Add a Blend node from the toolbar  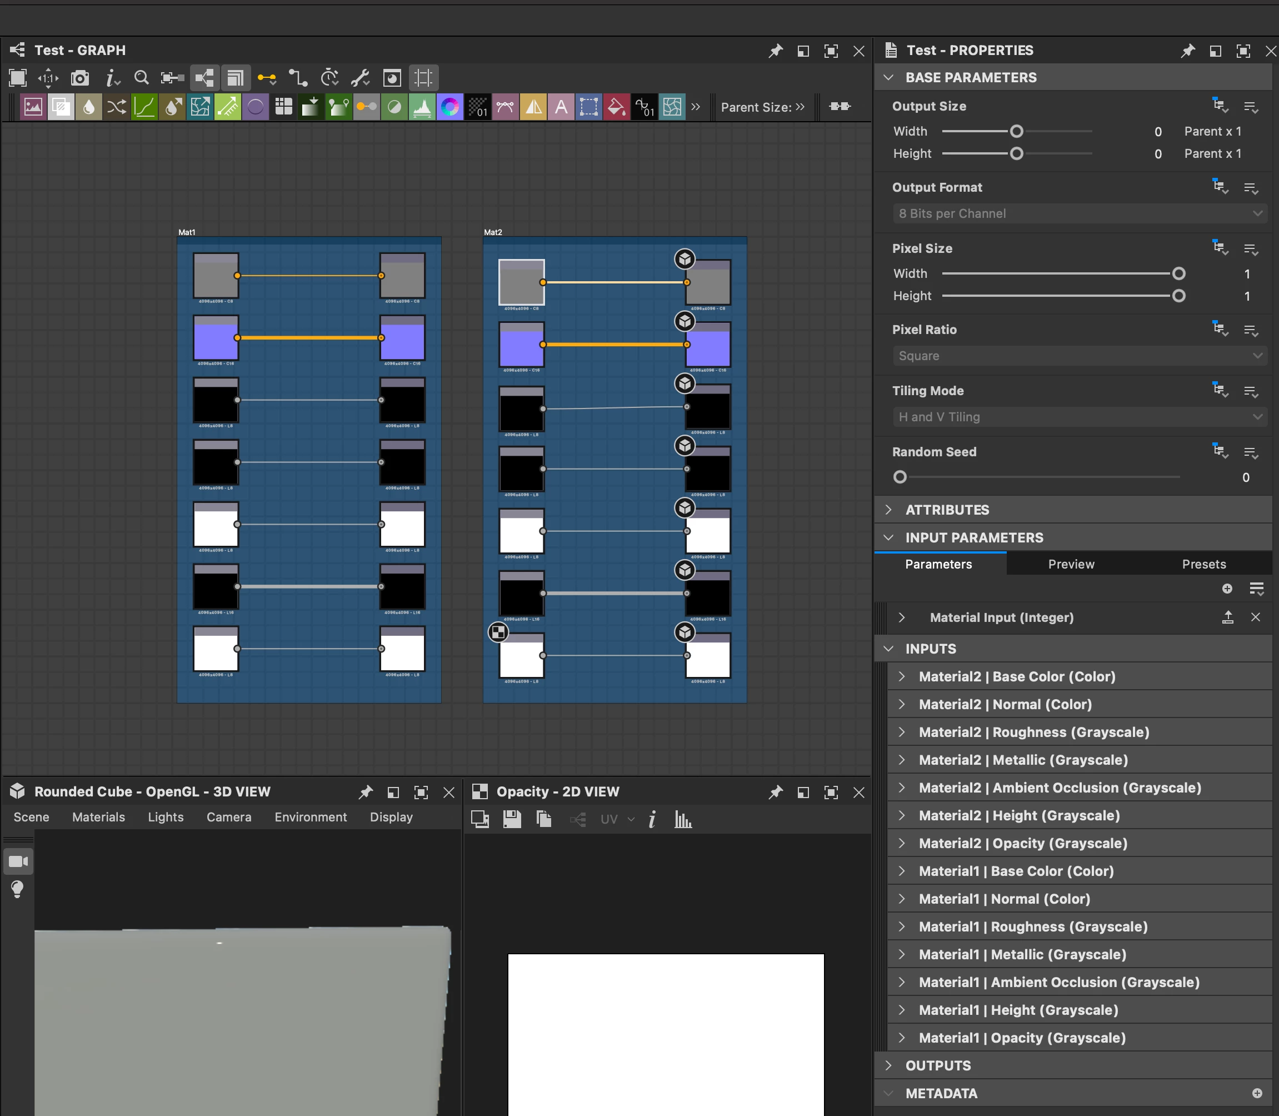pos(61,107)
